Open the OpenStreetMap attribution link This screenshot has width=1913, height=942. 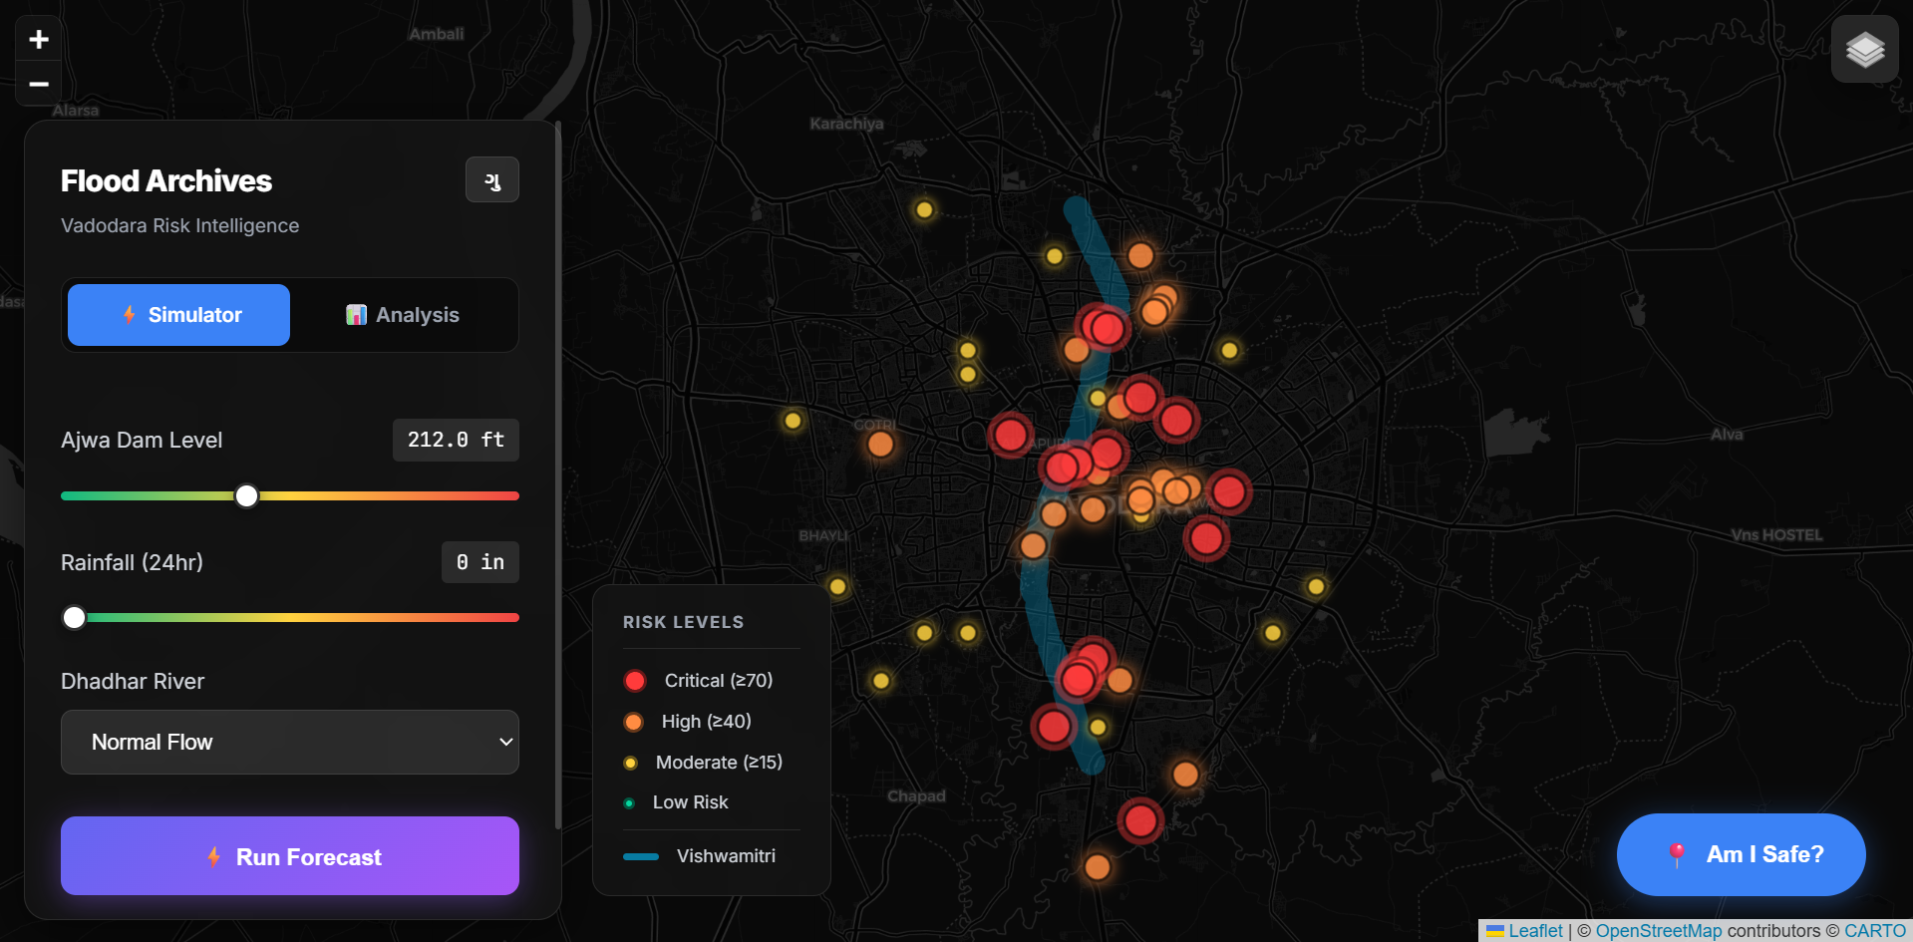[1659, 930]
